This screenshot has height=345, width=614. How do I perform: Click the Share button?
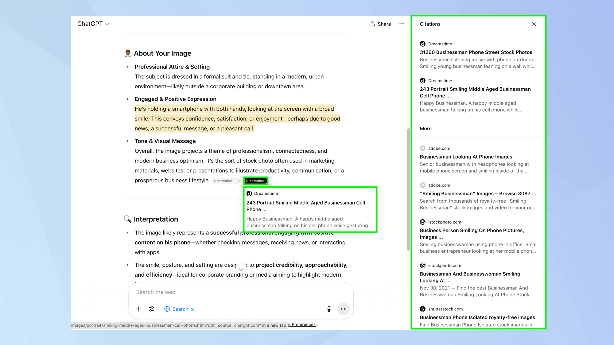click(x=380, y=24)
